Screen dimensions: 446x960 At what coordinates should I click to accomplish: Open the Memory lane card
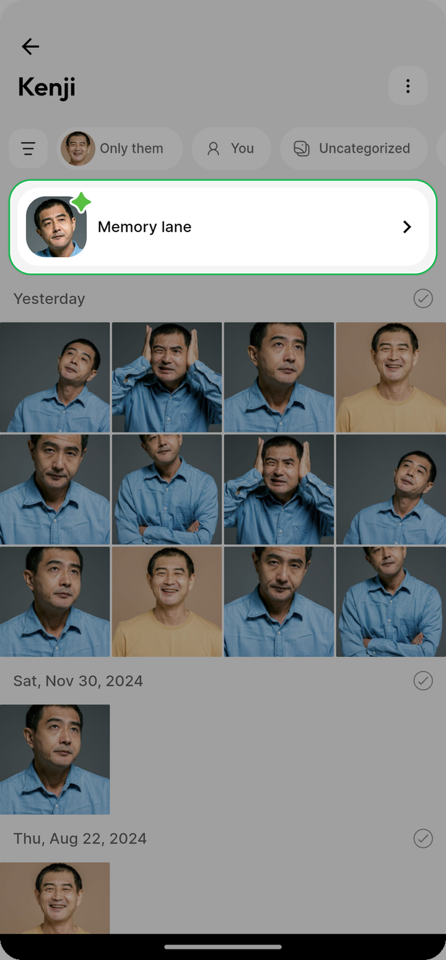(223, 227)
